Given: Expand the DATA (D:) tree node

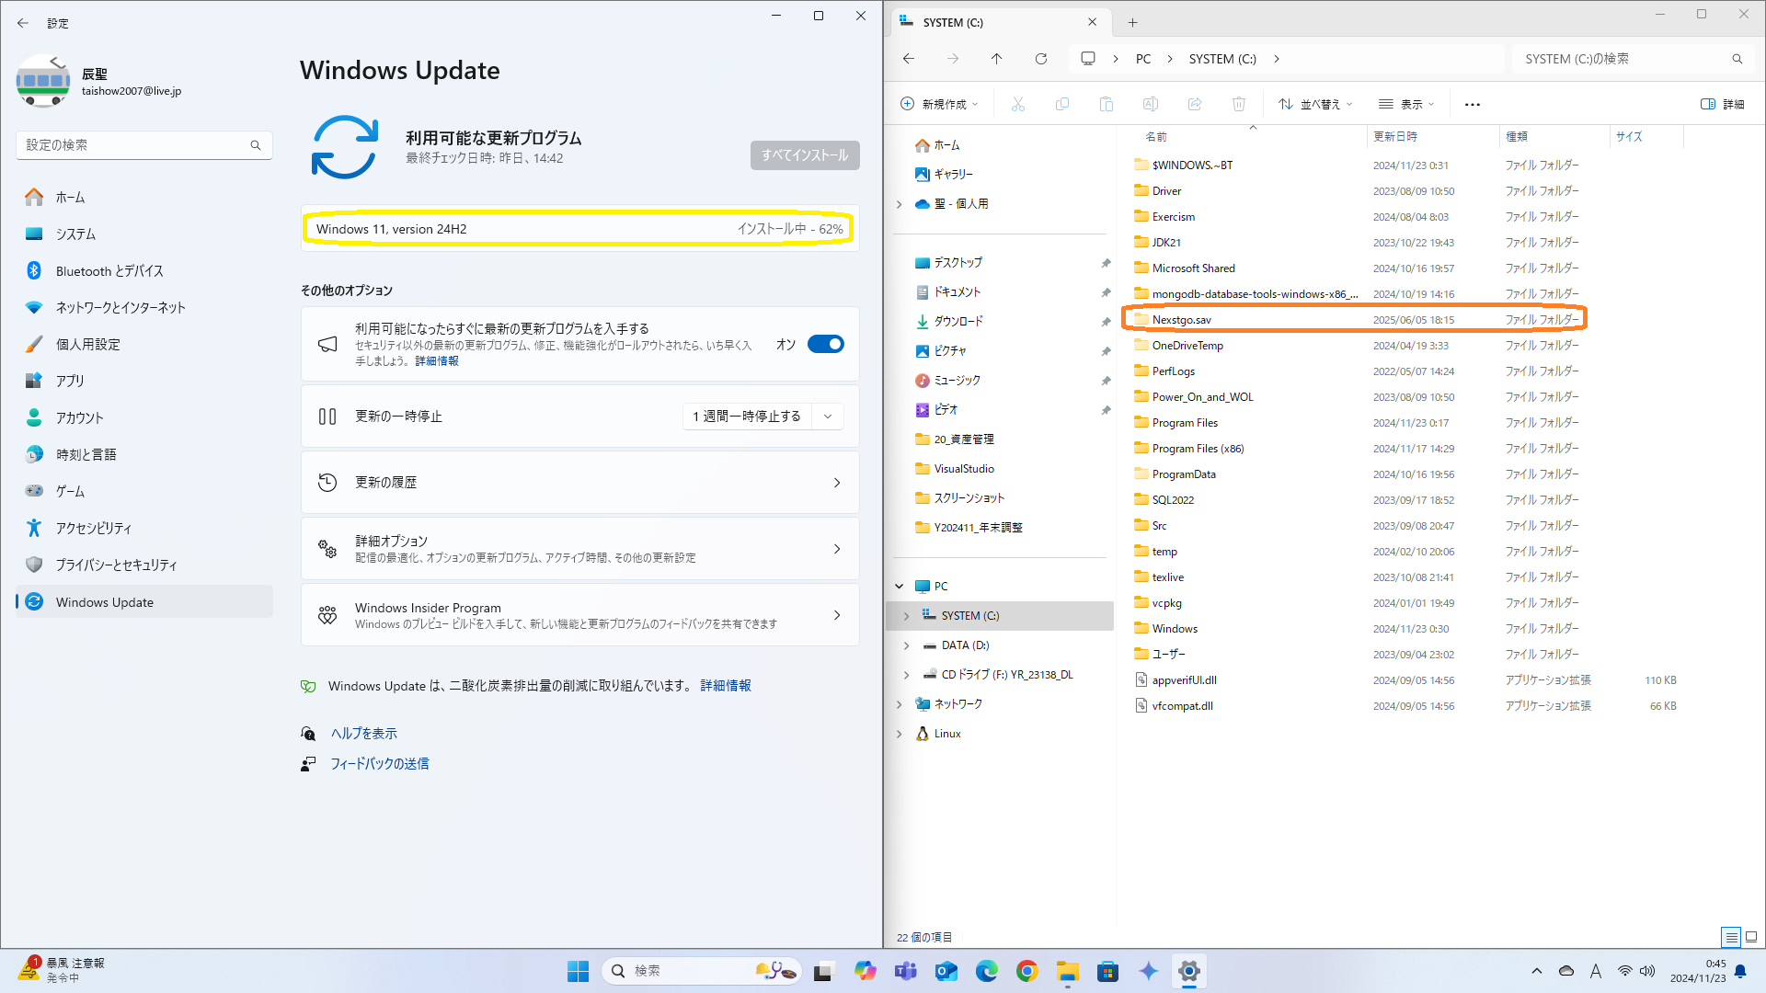Looking at the screenshot, I should pos(906,645).
